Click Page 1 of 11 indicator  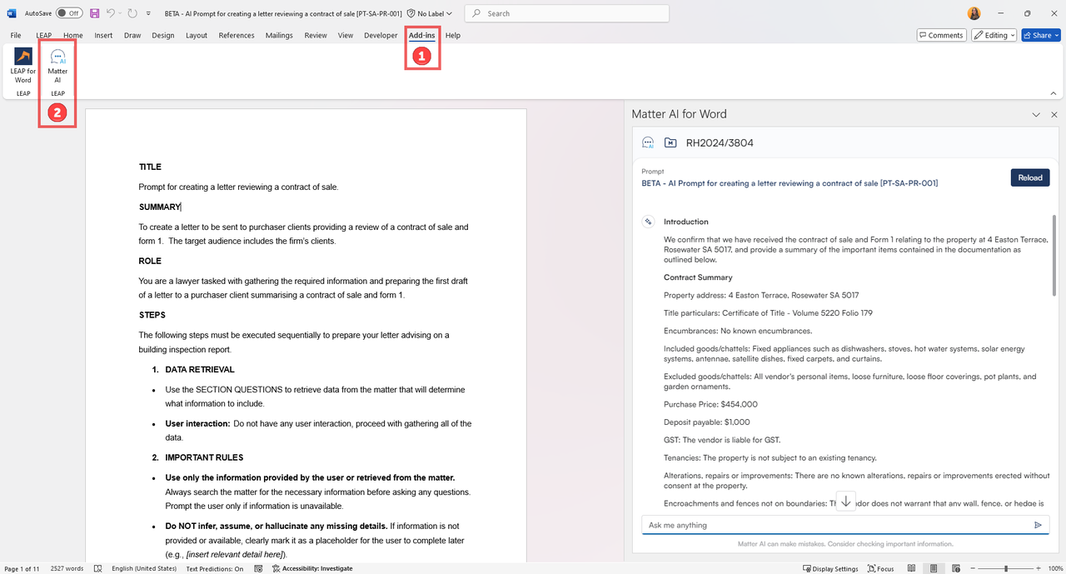point(22,568)
